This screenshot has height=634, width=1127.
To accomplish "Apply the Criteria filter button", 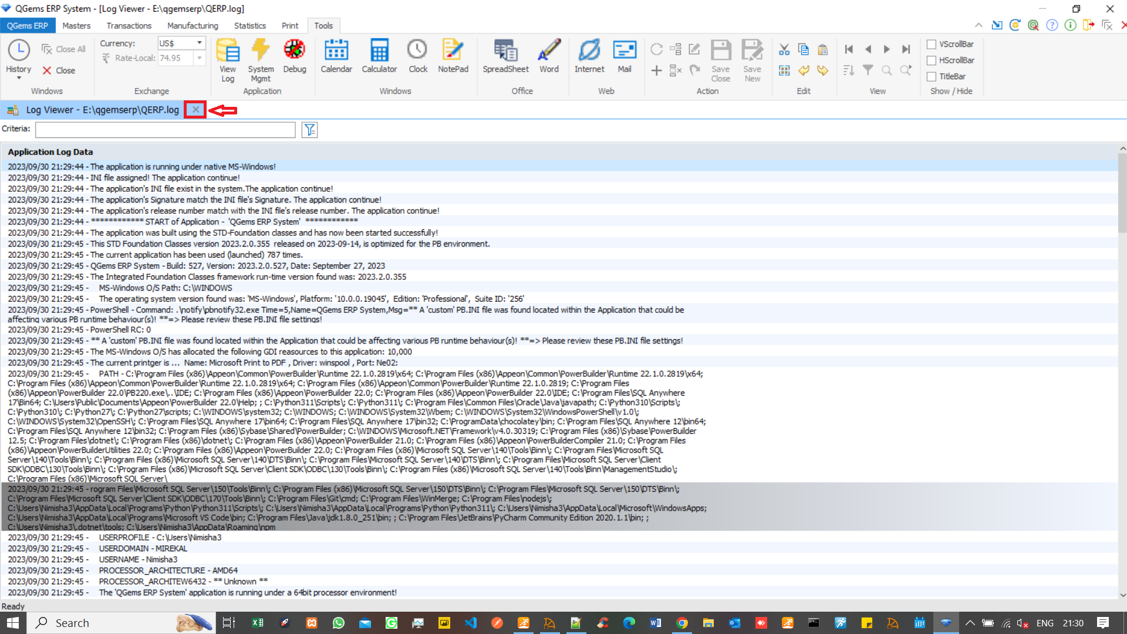I will click(309, 130).
